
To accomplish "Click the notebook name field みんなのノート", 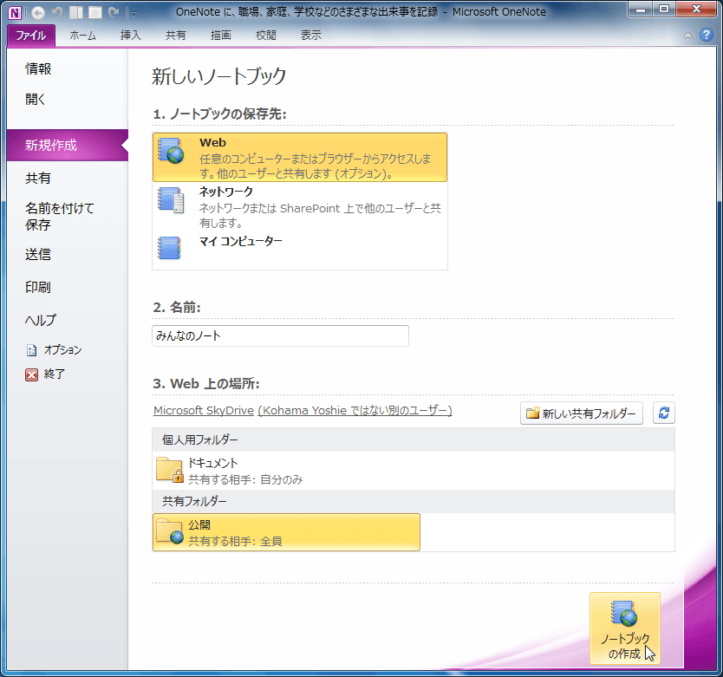I will [x=280, y=335].
